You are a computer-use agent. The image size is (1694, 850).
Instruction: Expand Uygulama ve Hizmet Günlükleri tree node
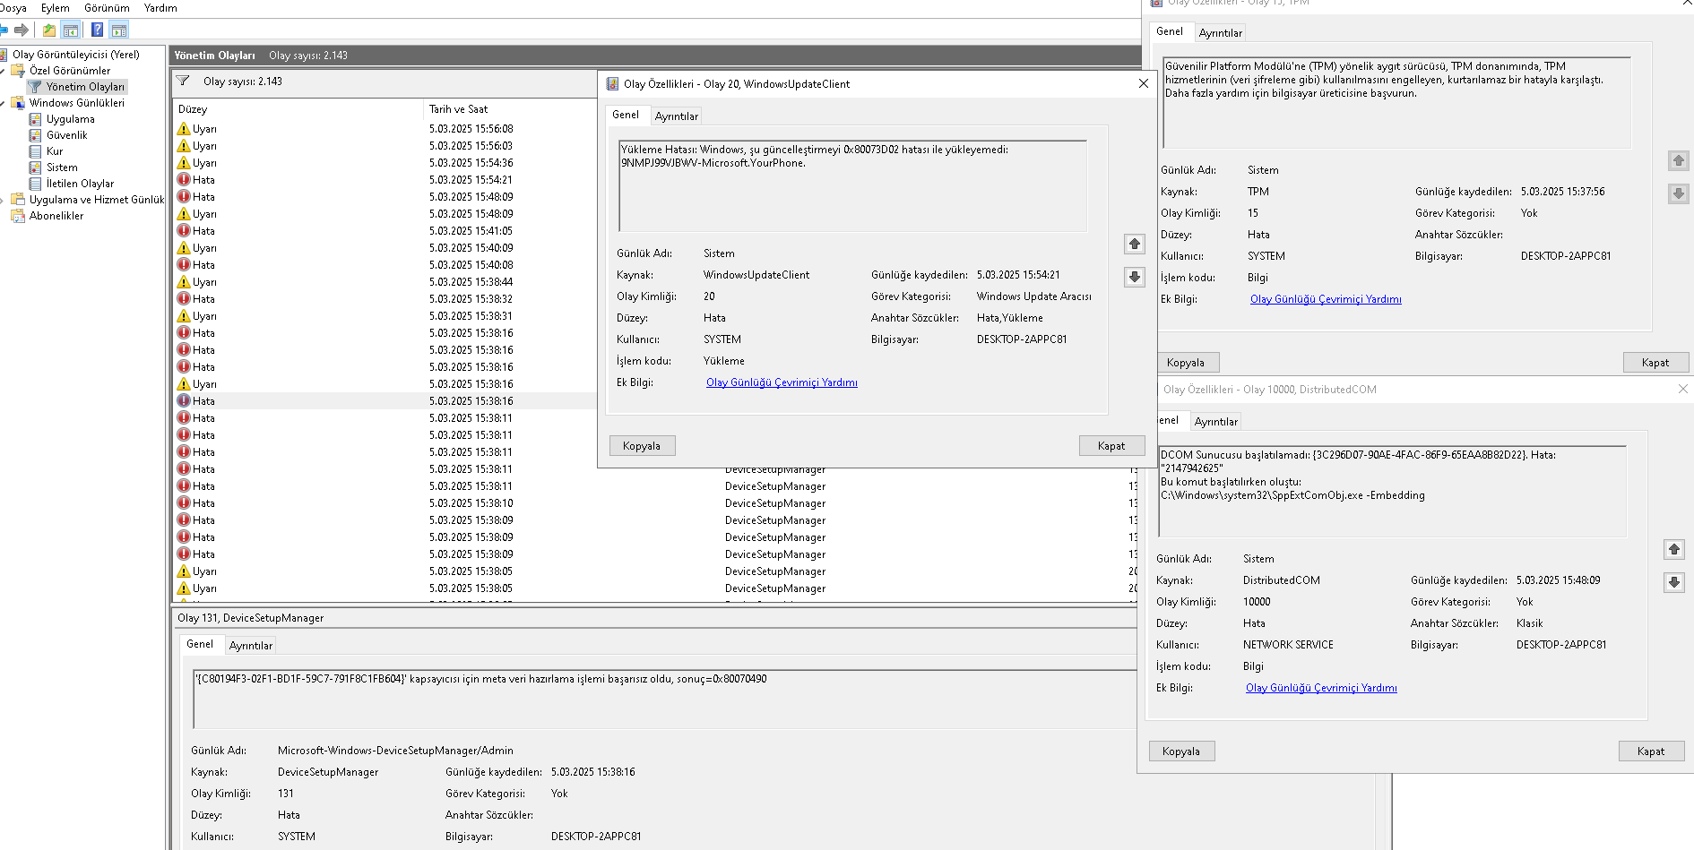pos(4,200)
